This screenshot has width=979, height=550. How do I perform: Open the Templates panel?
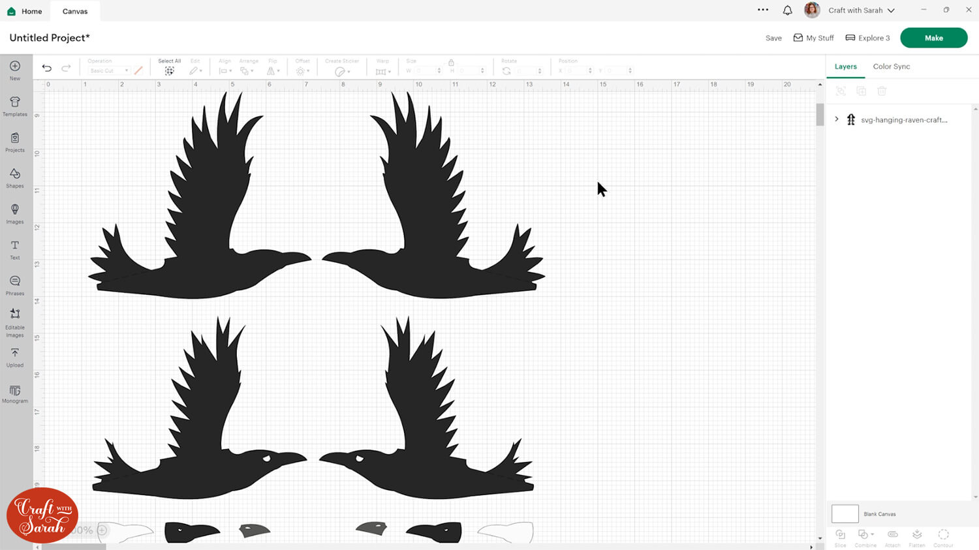14,106
